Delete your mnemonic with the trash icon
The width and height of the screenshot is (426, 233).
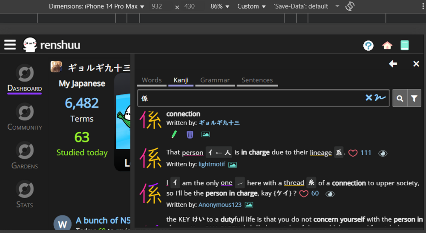point(190,134)
